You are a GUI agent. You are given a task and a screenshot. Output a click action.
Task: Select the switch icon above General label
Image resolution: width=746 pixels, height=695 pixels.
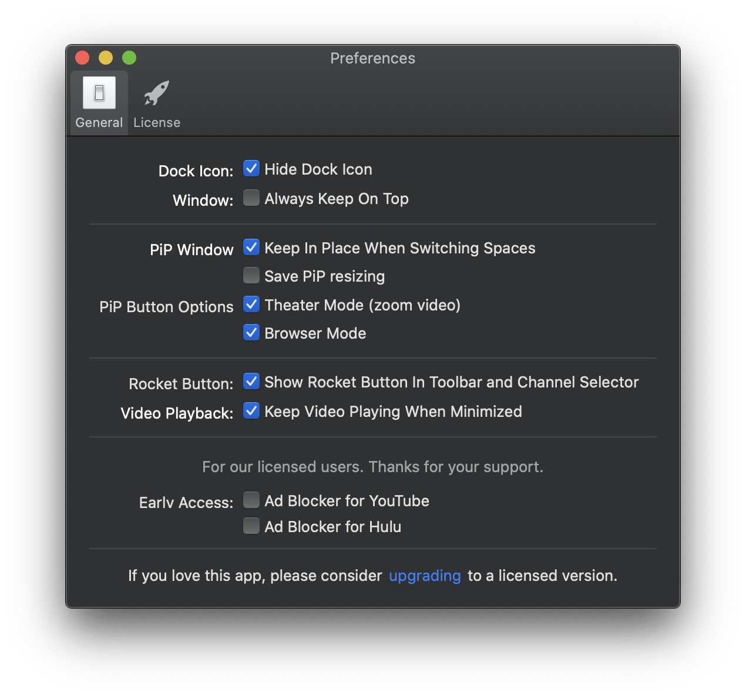pyautogui.click(x=98, y=93)
